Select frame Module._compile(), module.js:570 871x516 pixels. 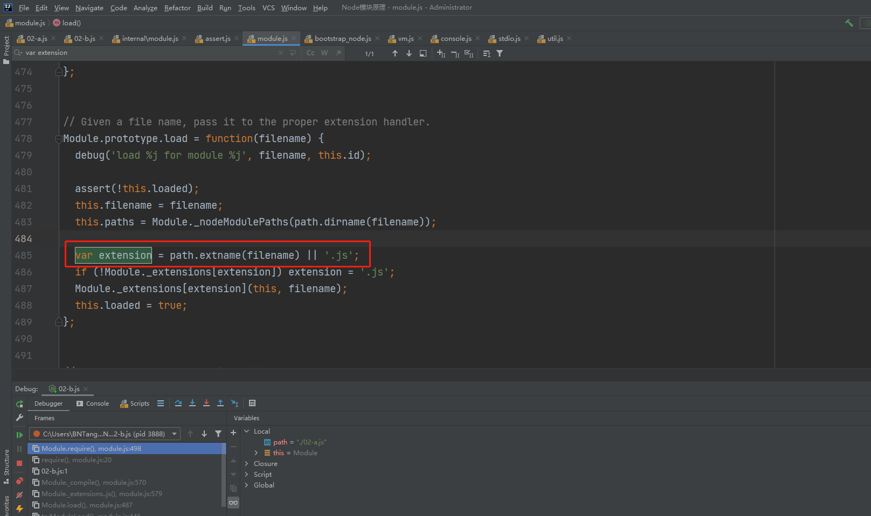pyautogui.click(x=125, y=483)
